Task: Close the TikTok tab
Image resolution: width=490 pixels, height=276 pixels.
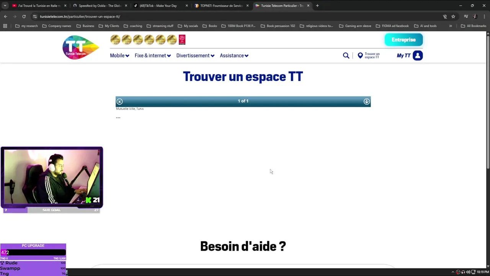Action: (187, 6)
